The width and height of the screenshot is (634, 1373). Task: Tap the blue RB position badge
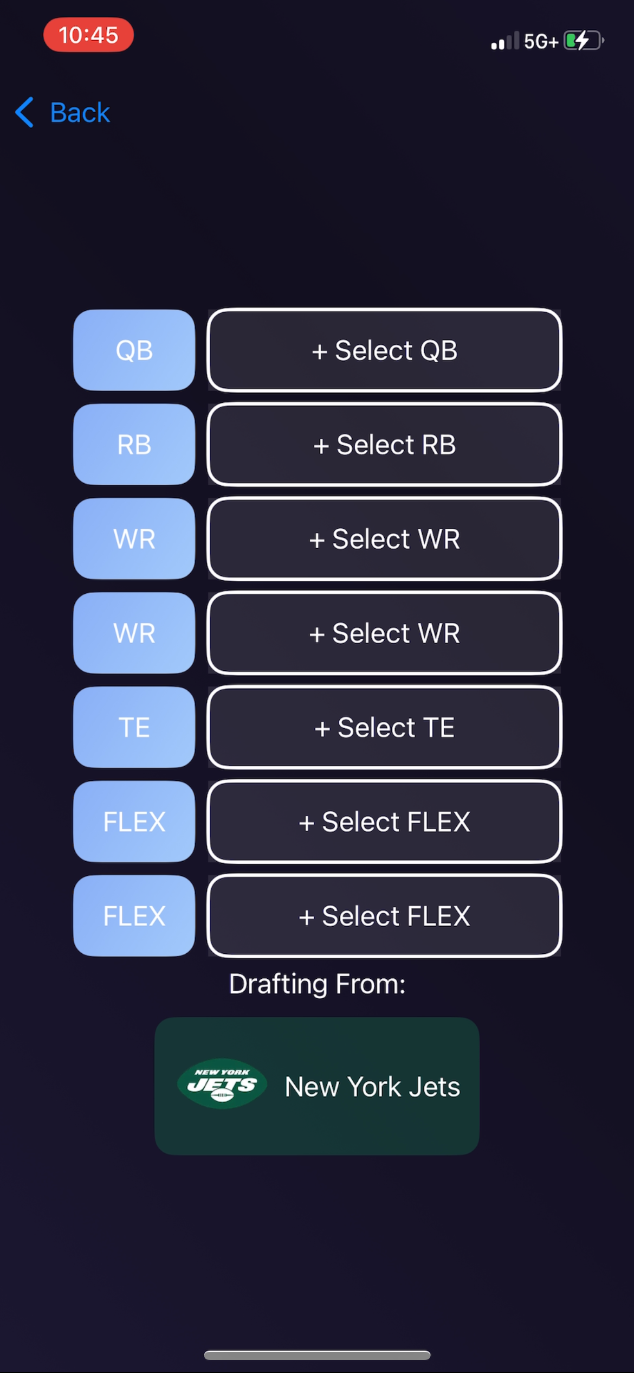[134, 445]
